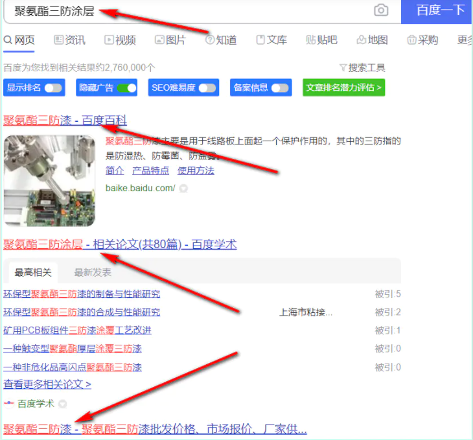Open the 使用方法 sublink
Viewport: 473px width, 440px height.
coord(196,170)
